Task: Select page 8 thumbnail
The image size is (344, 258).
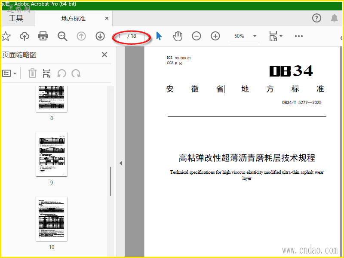Action: [52, 99]
